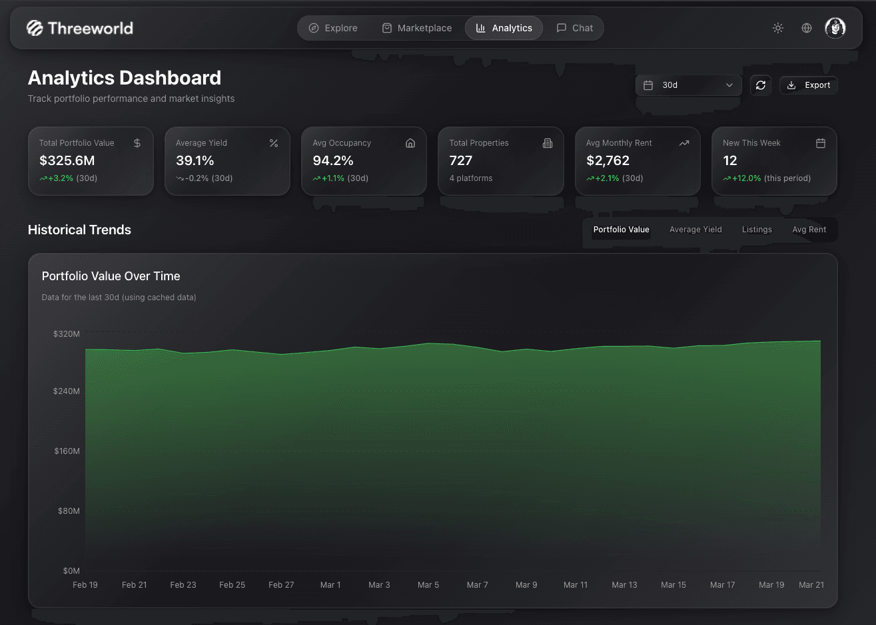Open the Chat section

point(574,28)
